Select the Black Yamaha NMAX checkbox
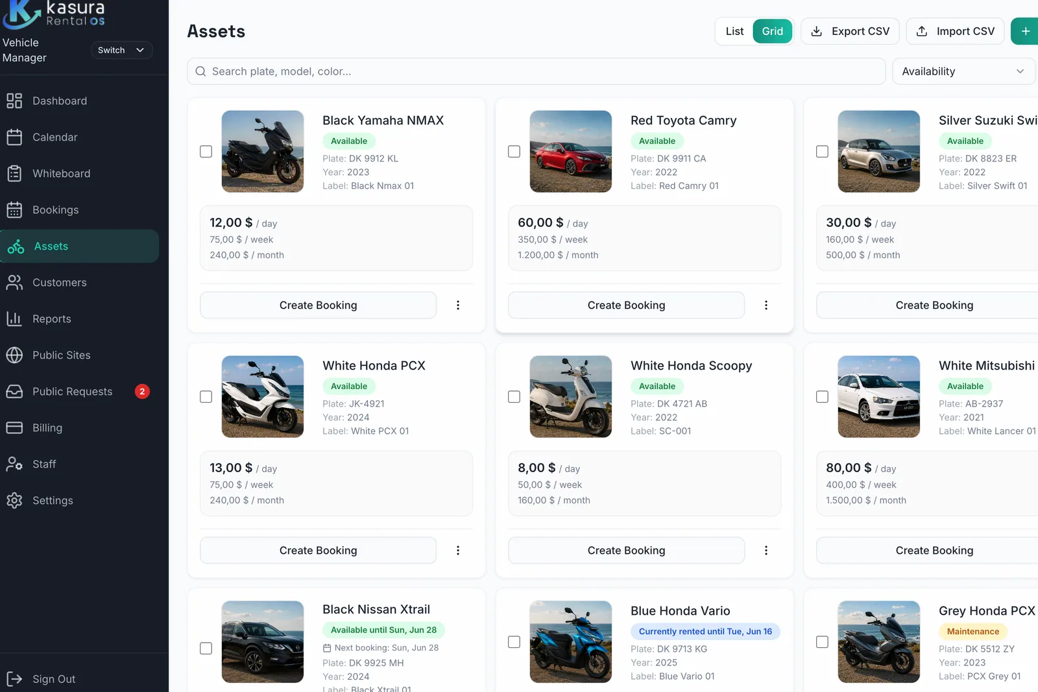 pos(206,151)
